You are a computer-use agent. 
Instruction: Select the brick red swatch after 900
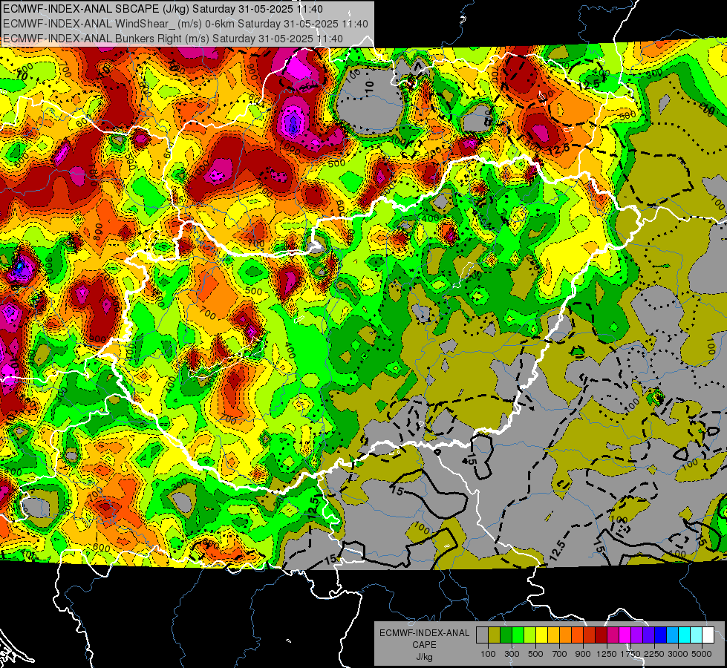click(x=590, y=635)
